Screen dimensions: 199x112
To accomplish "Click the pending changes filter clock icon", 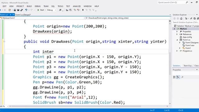I will click(x=186, y=19).
